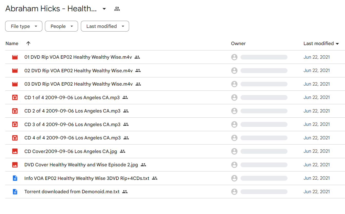The width and height of the screenshot is (345, 214).
Task: Click document icon for Torrent downloaded txt
Action: (15, 192)
